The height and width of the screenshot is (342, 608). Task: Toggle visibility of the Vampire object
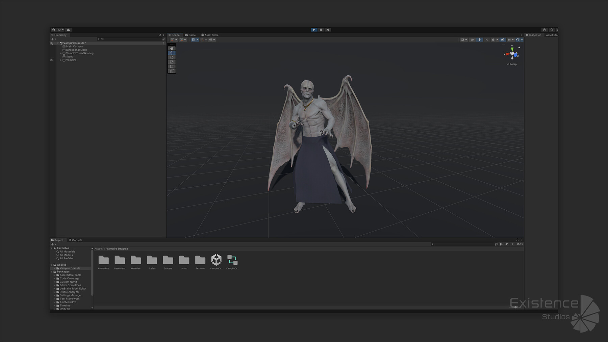click(x=51, y=60)
